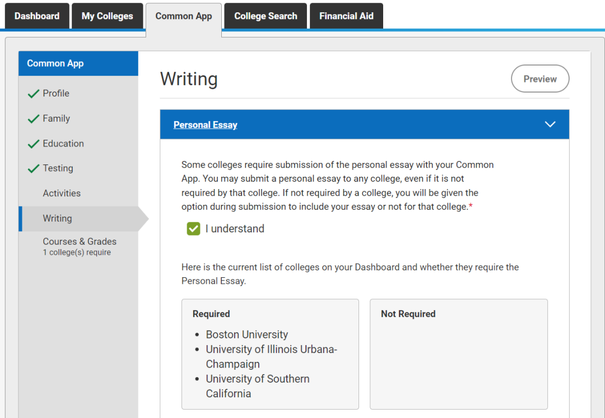
Task: Click the Preview button
Action: coord(539,79)
